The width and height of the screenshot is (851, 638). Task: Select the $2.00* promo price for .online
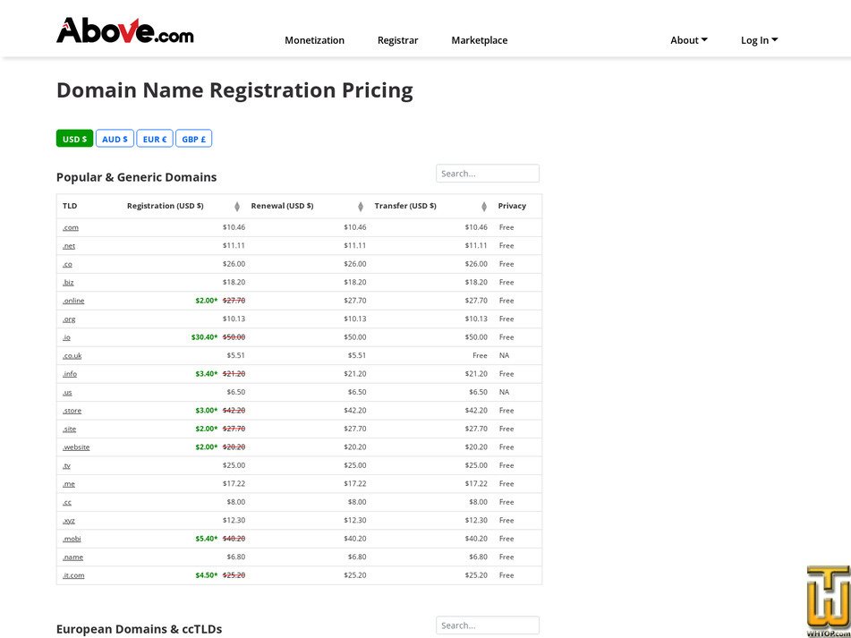[206, 301]
